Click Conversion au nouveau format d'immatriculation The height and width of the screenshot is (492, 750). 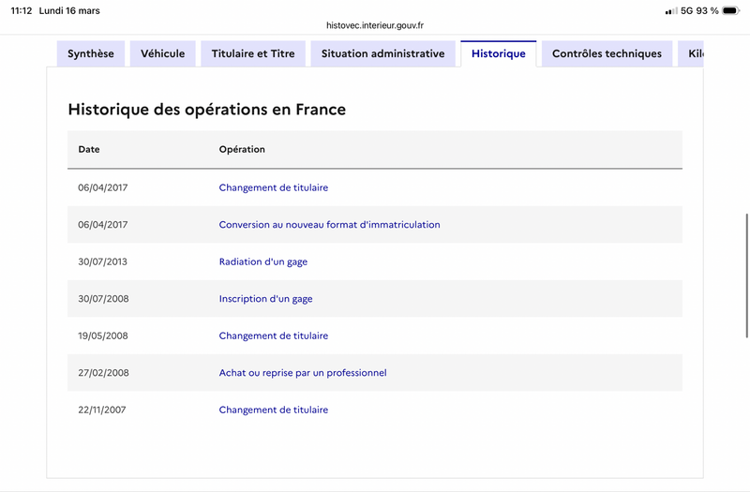pos(329,225)
